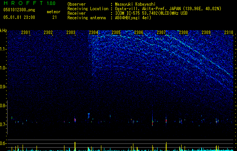The width and height of the screenshot is (237, 151).
Task: Click the 1.0 kHz frequency label
Action: [x=3, y=68]
